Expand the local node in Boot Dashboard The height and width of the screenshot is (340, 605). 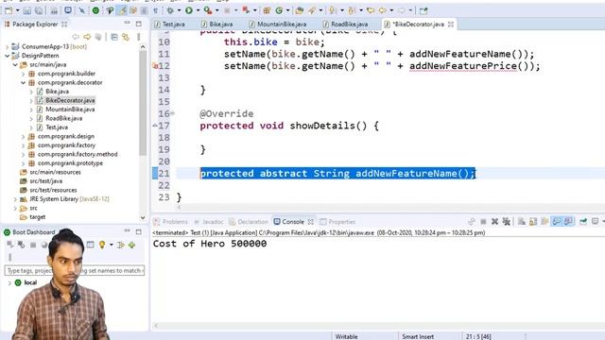pyautogui.click(x=9, y=283)
